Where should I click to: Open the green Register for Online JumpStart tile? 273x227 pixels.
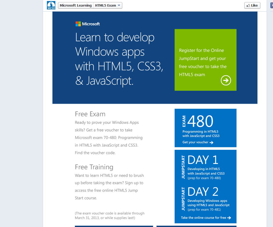206,60
